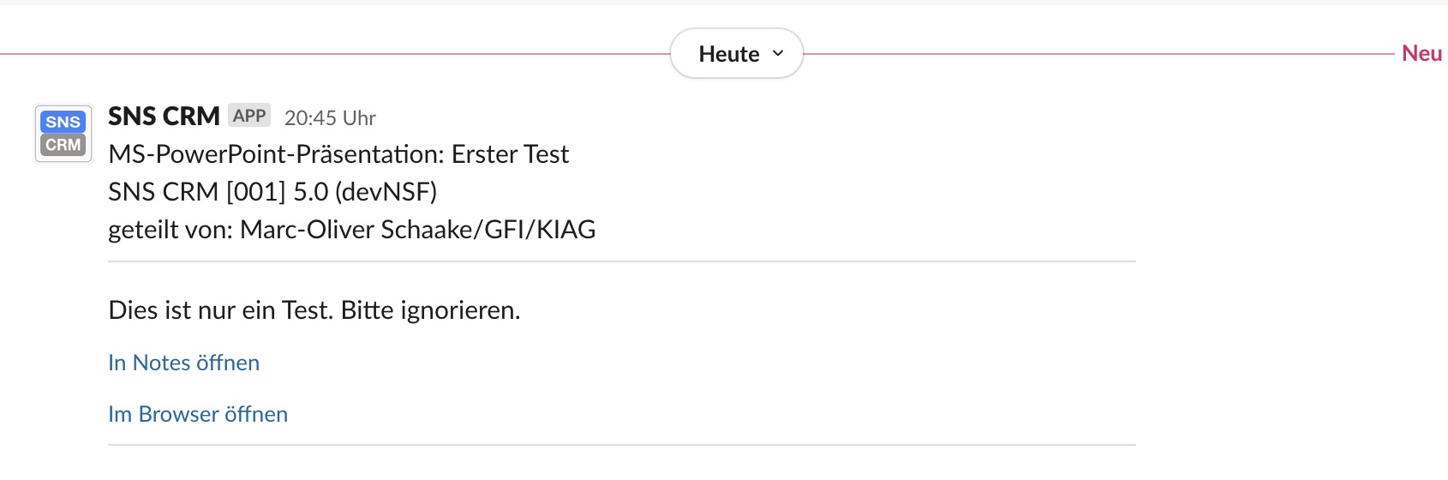Screen dimensions: 1448x480
Task: Click the SNS CRM app avatar
Action: (63, 133)
